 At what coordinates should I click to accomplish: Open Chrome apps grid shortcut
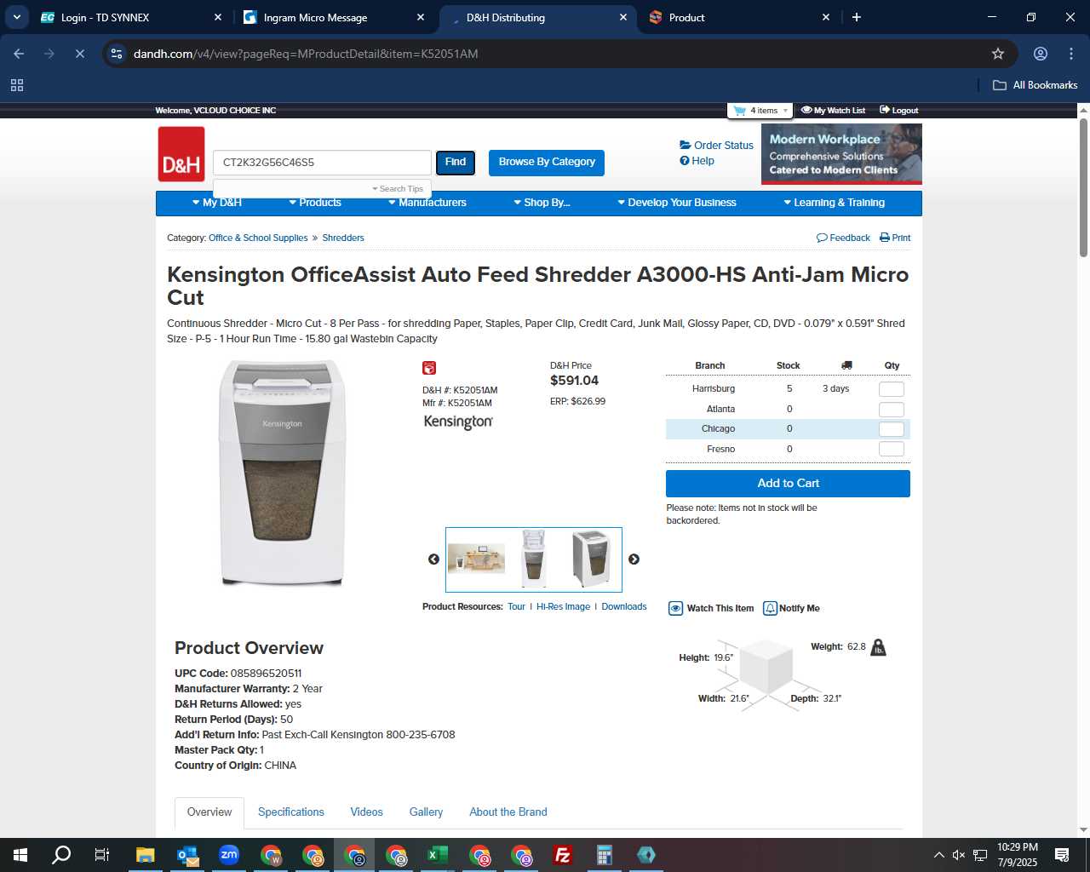[17, 85]
